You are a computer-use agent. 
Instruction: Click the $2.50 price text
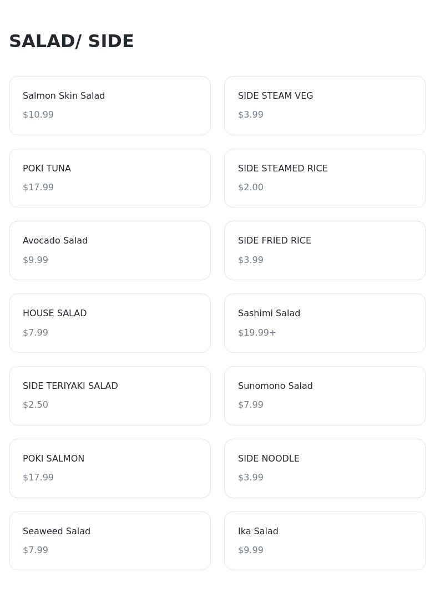tap(36, 405)
